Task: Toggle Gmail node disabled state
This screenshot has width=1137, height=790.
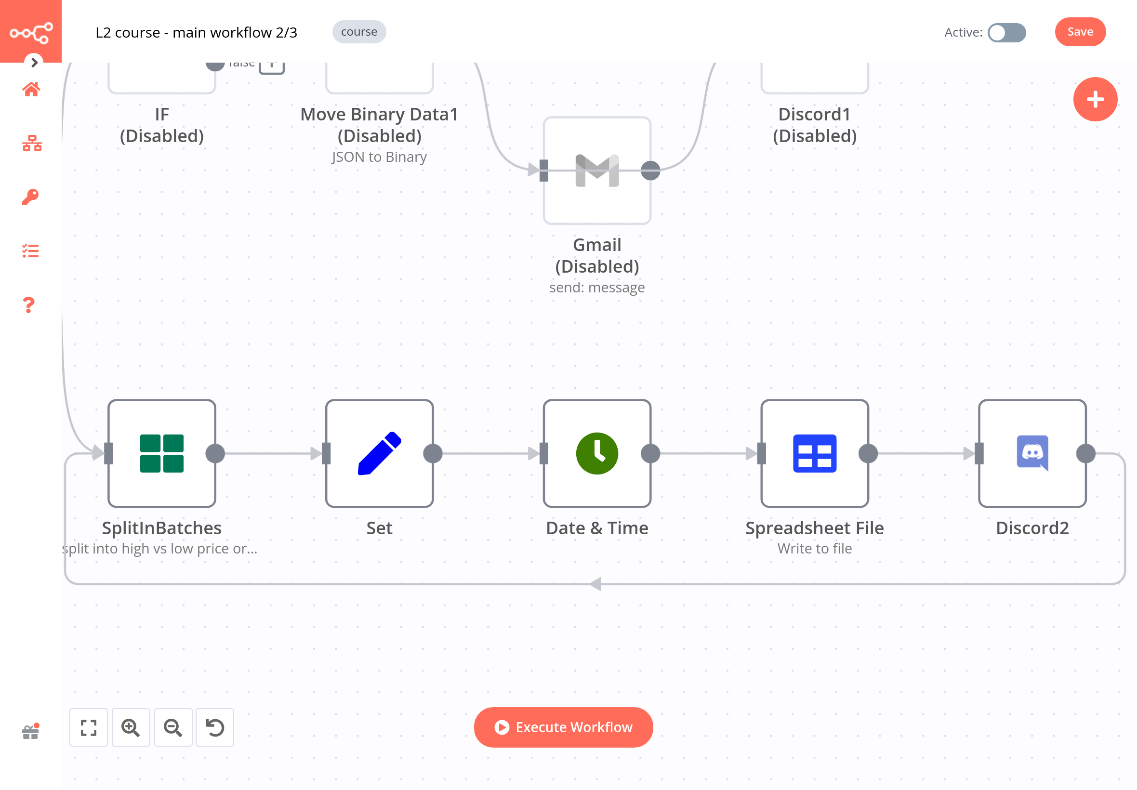Action: [x=596, y=170]
